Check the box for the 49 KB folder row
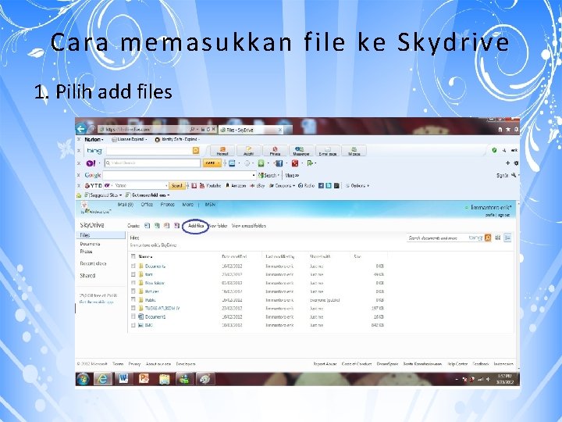This screenshot has width=562, height=422. tap(133, 274)
